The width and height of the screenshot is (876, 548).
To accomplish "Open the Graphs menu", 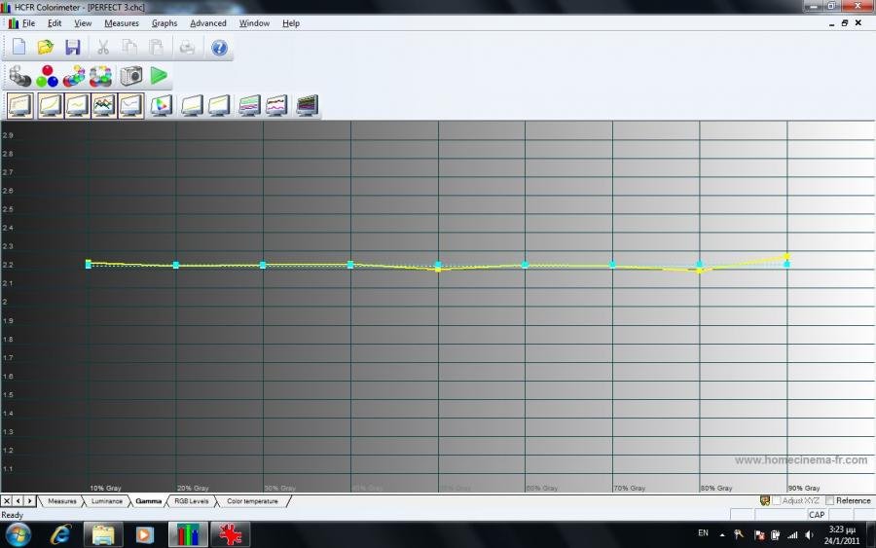I will (x=164, y=23).
